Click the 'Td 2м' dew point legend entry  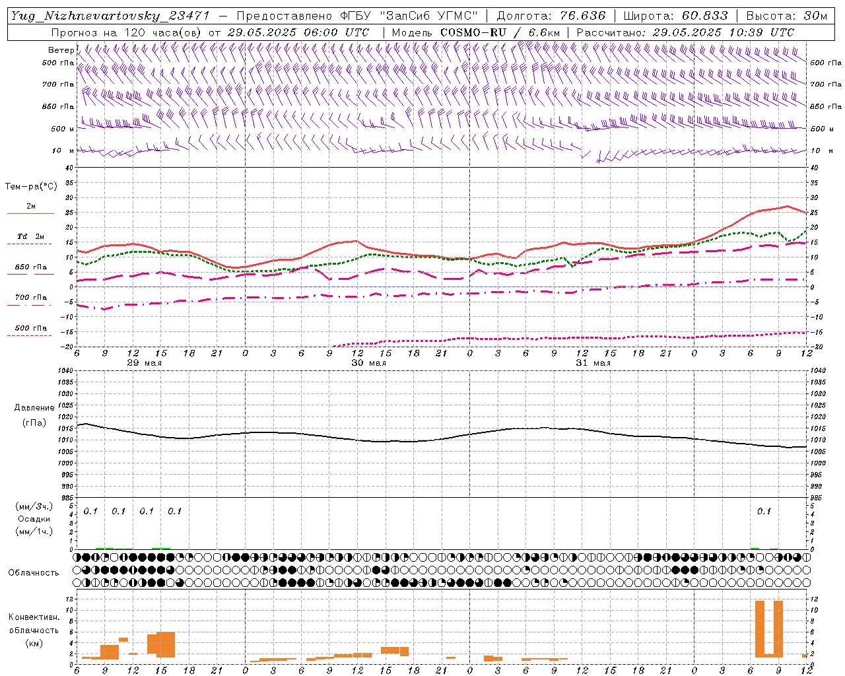tap(30, 239)
